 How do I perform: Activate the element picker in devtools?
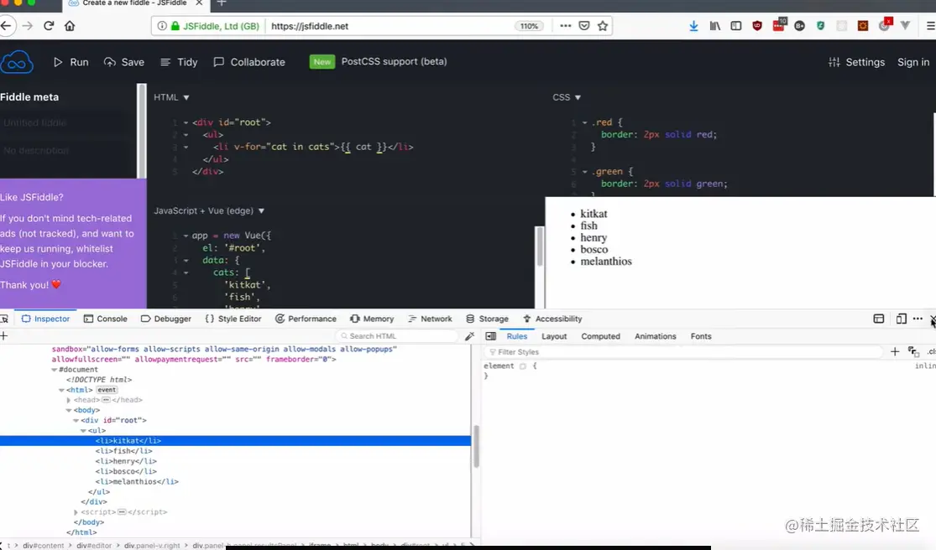[x=4, y=319]
